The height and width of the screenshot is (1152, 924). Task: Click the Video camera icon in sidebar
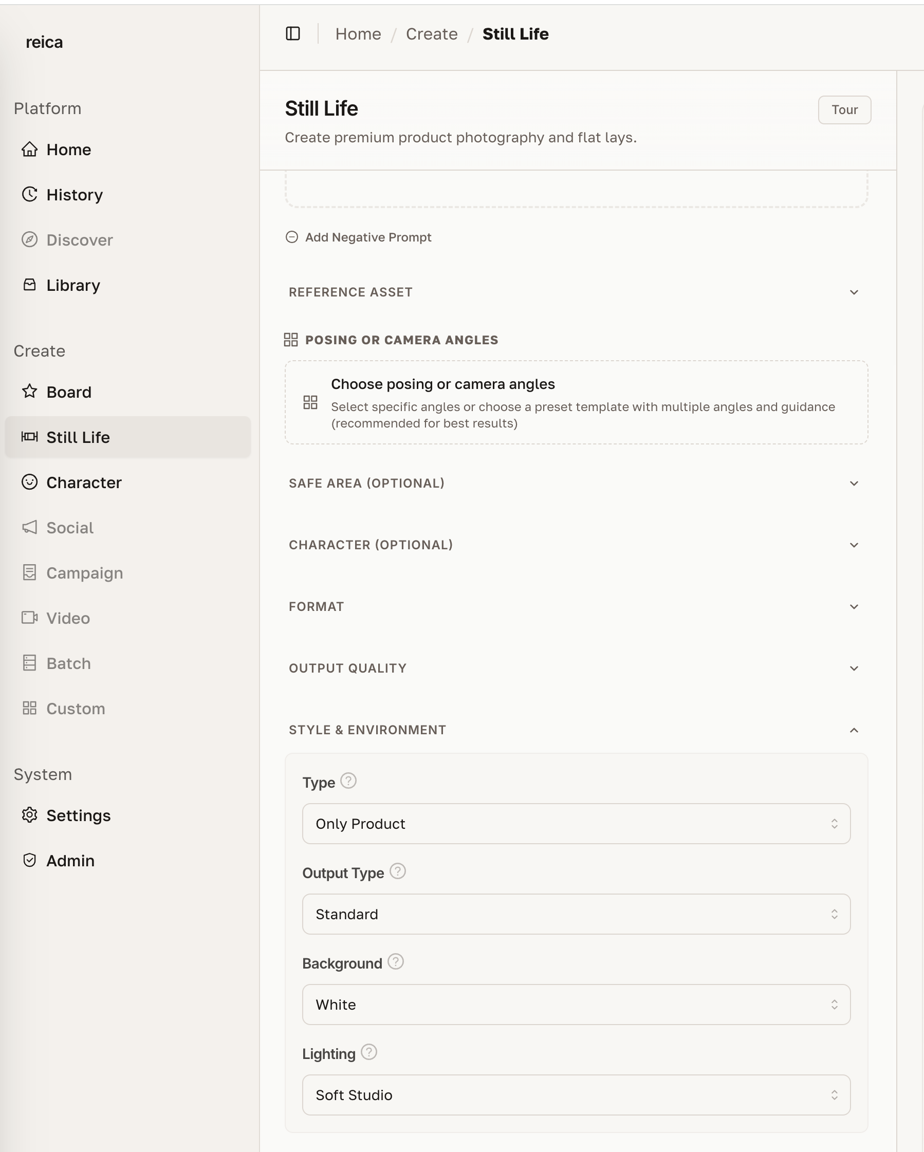click(29, 618)
